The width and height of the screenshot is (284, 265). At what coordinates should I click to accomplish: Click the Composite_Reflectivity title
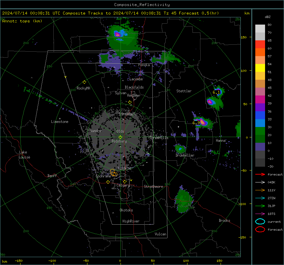click(x=142, y=5)
